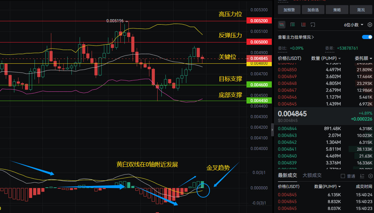Open 数量(PUMP) dropdown in recent trades header
Image resolution: width=374 pixels, height=213 pixels.
coord(327,187)
